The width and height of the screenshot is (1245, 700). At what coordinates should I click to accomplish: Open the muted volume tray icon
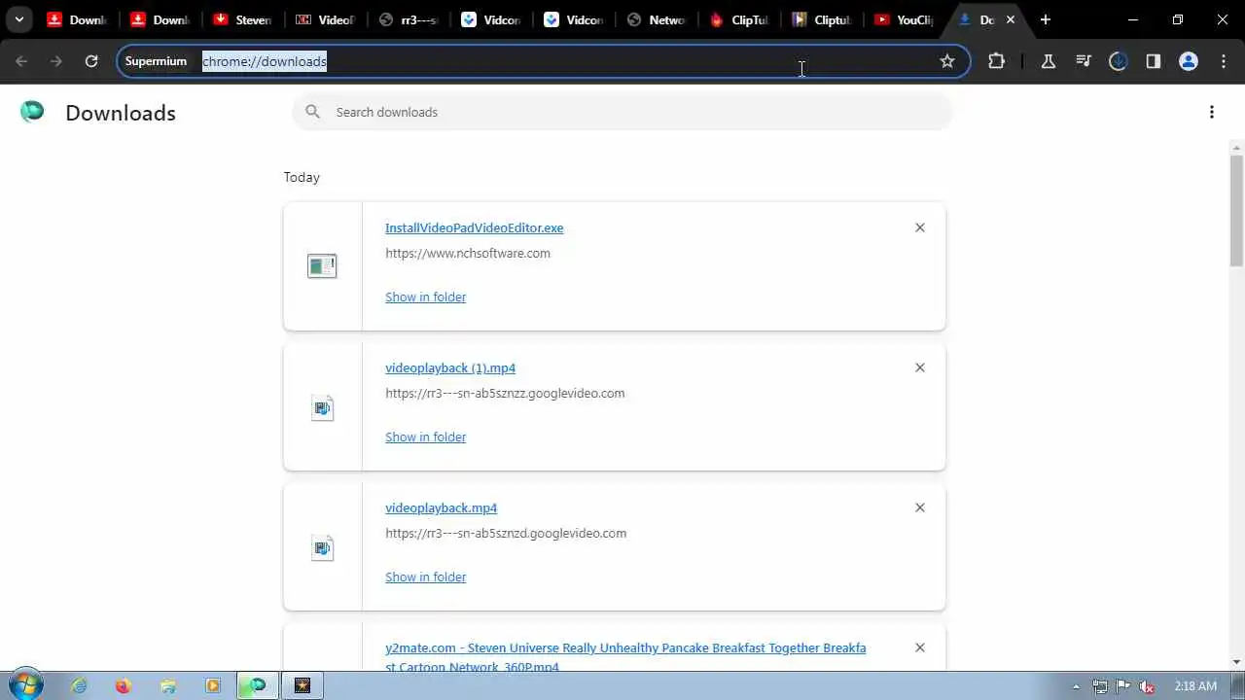coord(1148,686)
